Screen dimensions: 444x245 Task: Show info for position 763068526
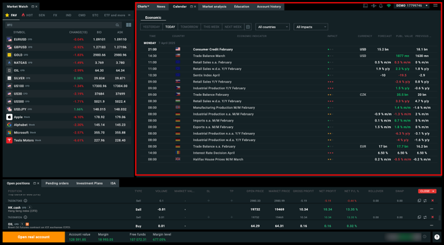coord(25,217)
